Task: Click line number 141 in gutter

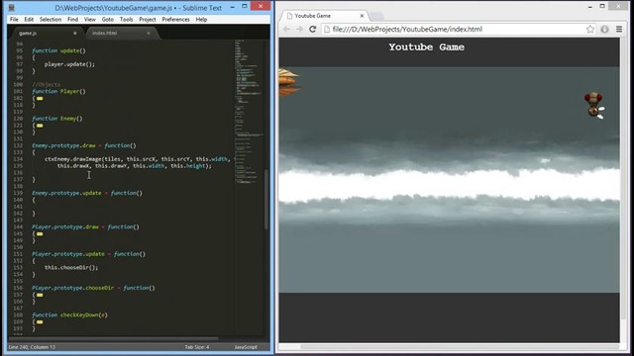Action: pyautogui.click(x=18, y=207)
